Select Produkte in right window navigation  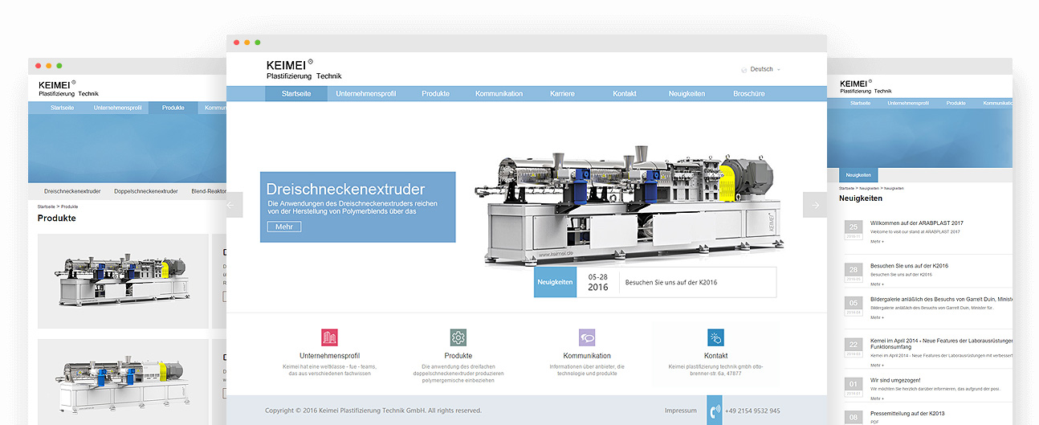point(955,104)
